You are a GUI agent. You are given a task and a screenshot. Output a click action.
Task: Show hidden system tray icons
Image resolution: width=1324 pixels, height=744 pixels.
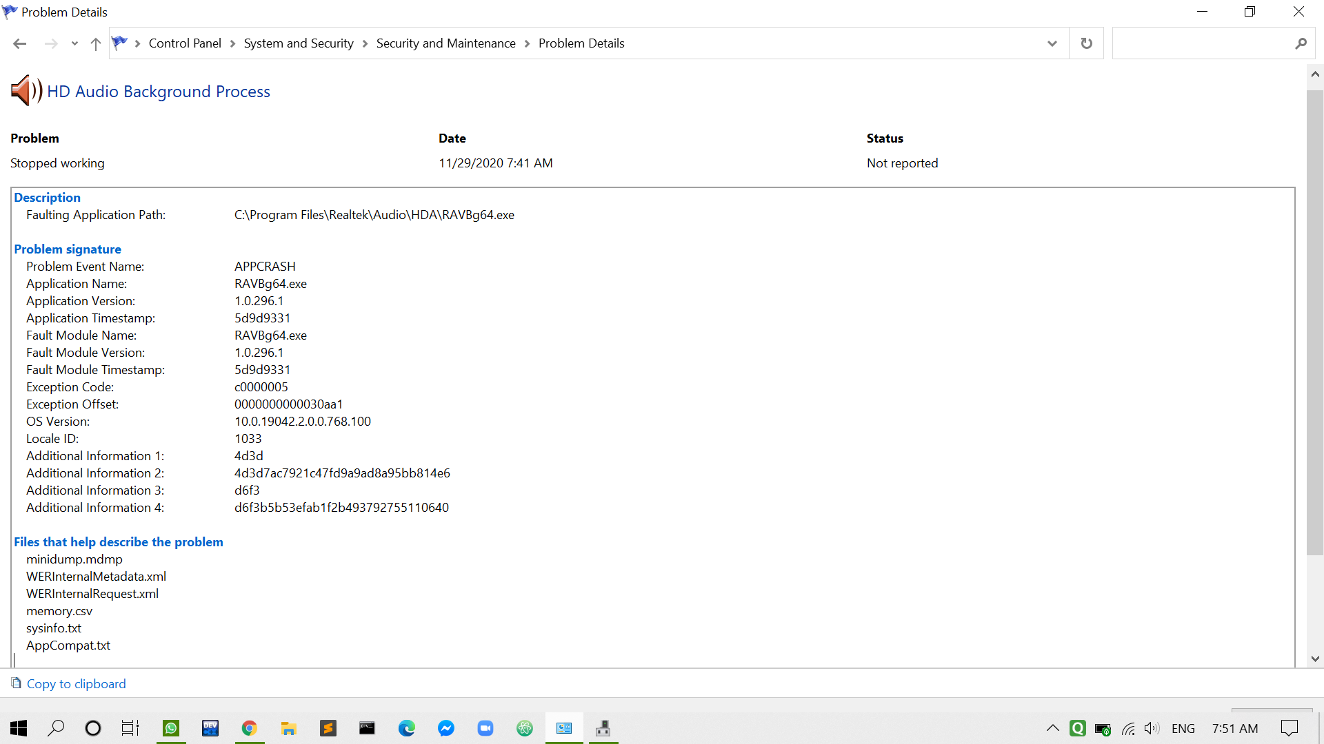click(1053, 728)
